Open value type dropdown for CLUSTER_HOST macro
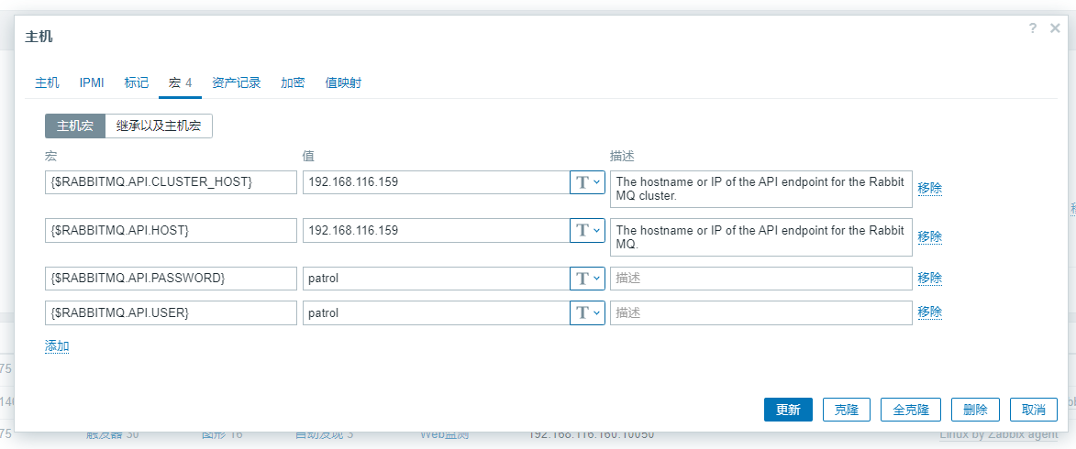Viewport: 1076px width, 449px height. (587, 182)
